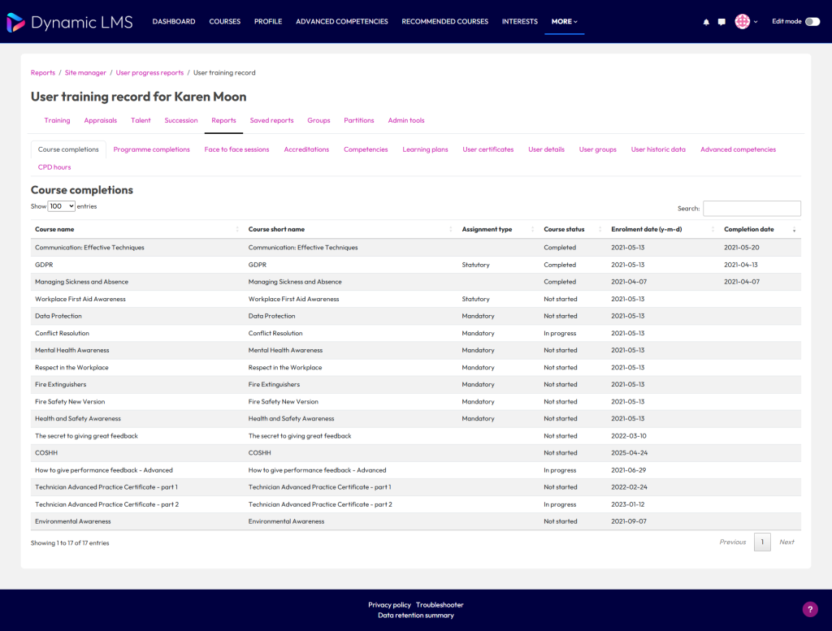Select page 1 in pagination

click(762, 542)
